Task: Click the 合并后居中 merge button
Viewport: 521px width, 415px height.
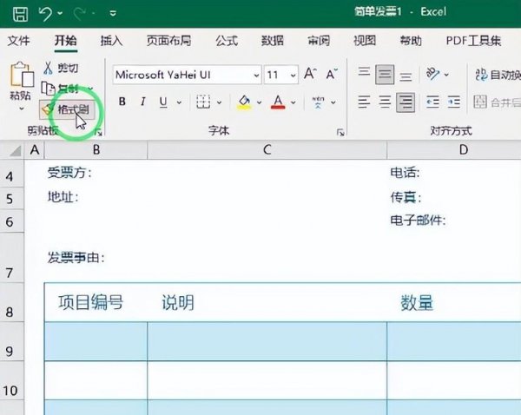Action: [x=497, y=102]
